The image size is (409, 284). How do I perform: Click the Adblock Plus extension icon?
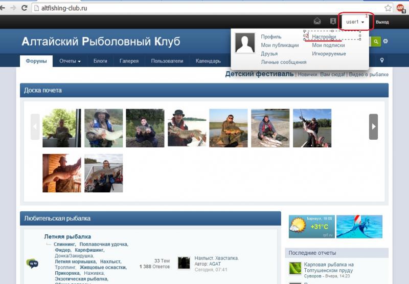[401, 8]
